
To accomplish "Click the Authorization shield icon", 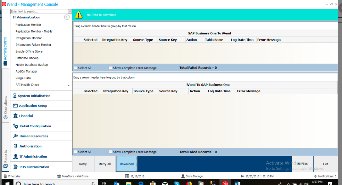I will point(15,146).
